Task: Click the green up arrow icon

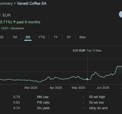Action: pos(14,22)
